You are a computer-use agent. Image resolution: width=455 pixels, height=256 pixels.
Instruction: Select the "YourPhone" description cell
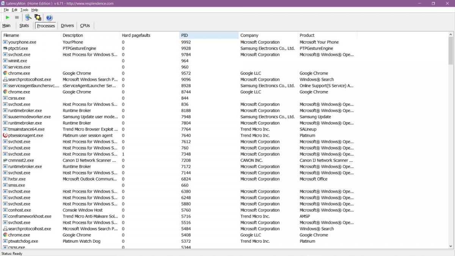coord(73,42)
